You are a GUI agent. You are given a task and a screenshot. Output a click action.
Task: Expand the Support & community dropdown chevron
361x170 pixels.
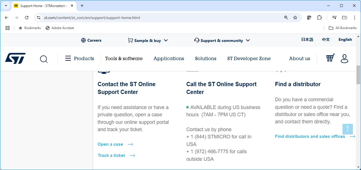point(248,40)
